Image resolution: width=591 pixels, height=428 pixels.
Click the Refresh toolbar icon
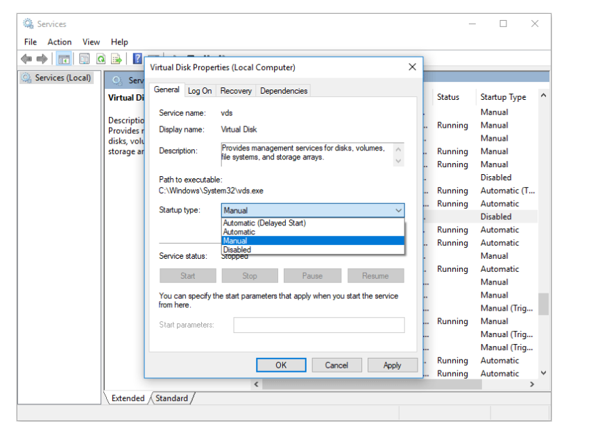click(x=101, y=59)
